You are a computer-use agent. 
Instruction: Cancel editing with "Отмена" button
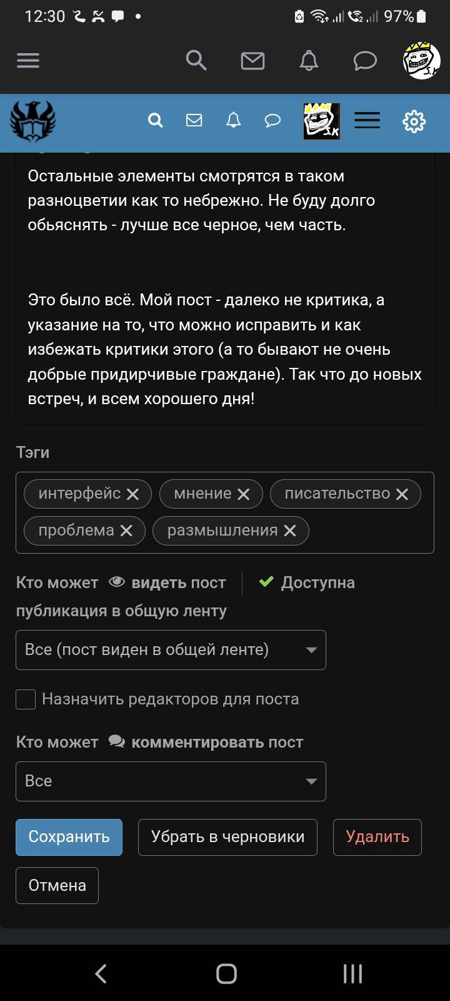coord(57,885)
